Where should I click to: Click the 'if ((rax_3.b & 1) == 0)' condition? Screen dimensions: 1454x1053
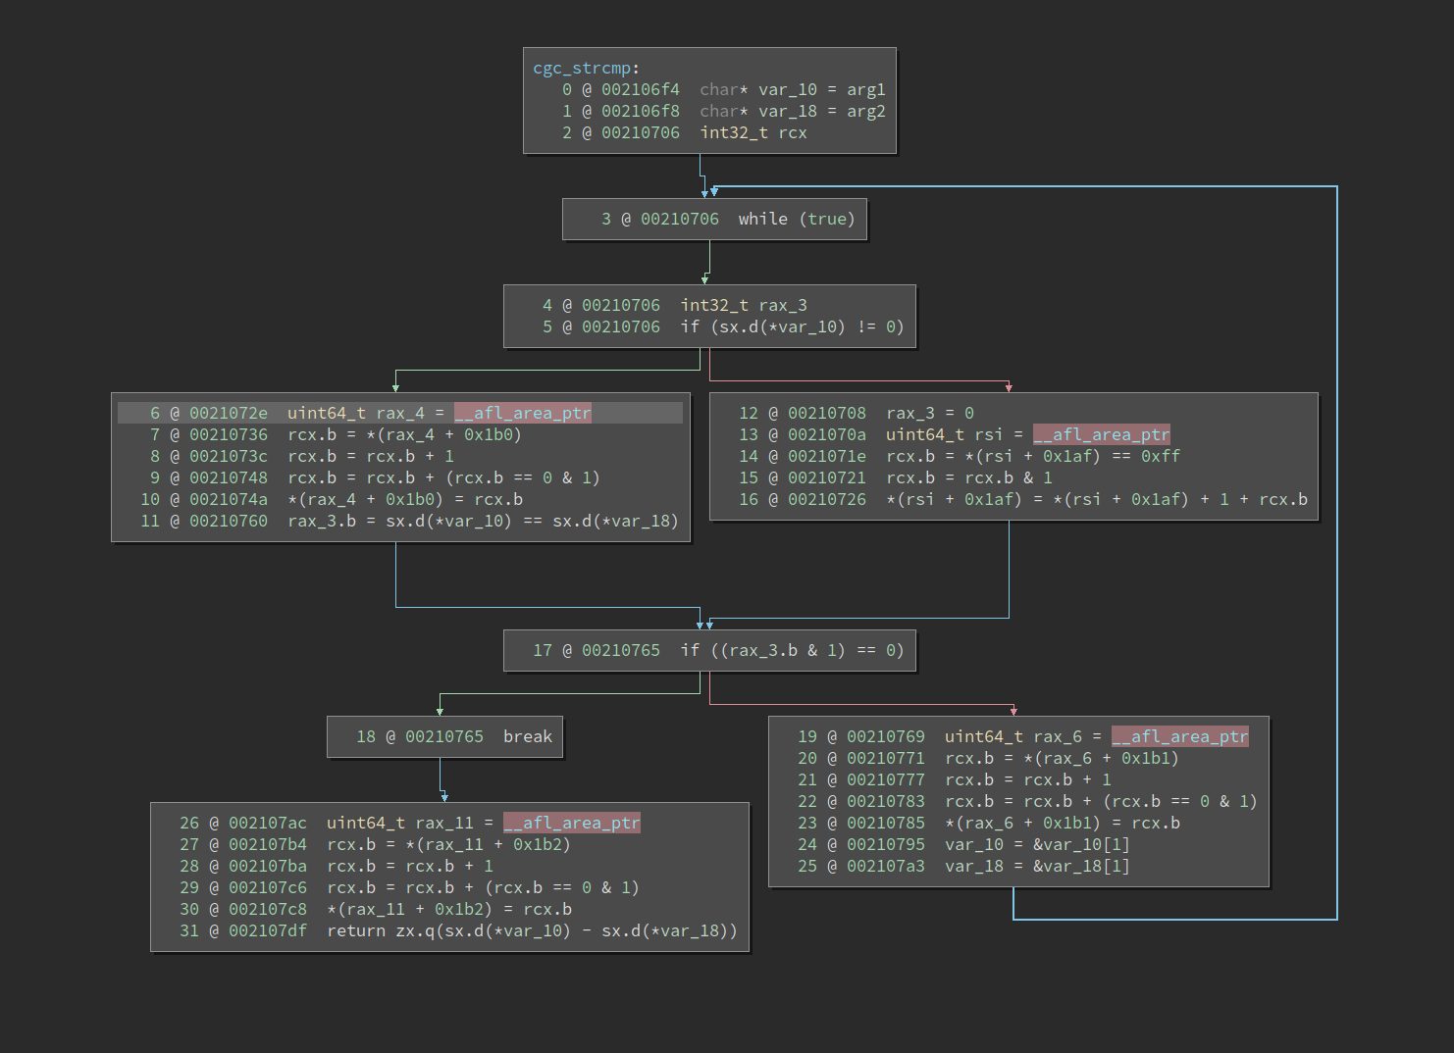792,651
